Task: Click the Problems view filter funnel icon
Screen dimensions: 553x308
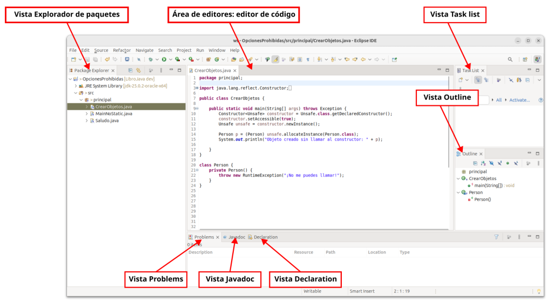Action: point(496,237)
